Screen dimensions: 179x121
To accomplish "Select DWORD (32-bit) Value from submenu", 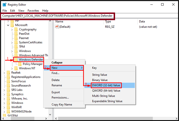I will point(106,85).
